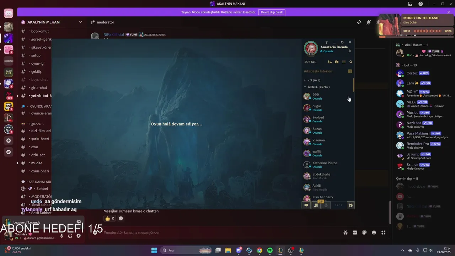Deafen with the headphones icon
455x256 pixels.
70,236
